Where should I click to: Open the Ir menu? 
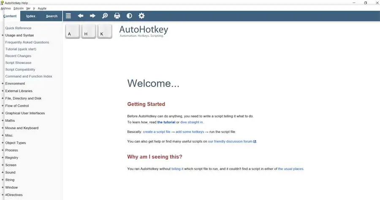[x=34, y=8]
